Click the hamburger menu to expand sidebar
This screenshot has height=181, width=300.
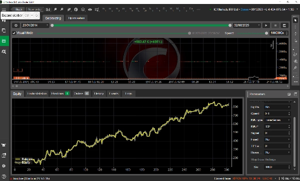4,9
